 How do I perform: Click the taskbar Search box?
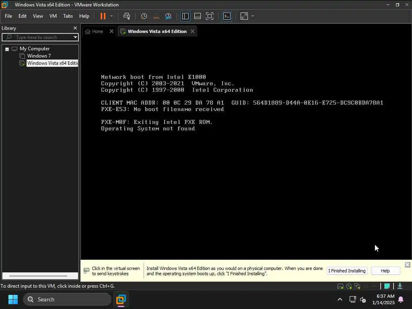pyautogui.click(x=67, y=299)
